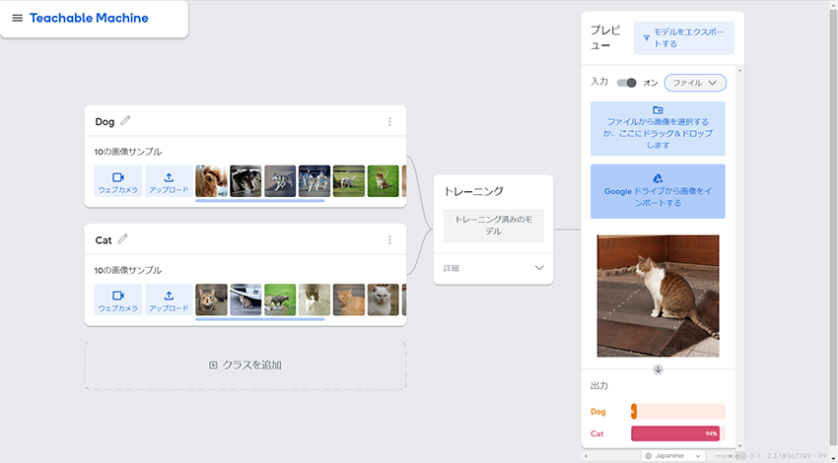Open the Japanese language selector
The image size is (838, 463).
674,456
